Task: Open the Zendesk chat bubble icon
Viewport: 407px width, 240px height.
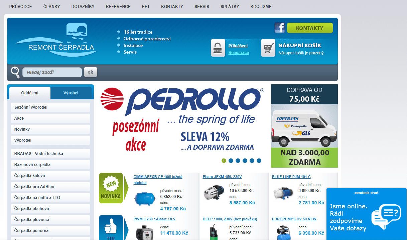Action: pyautogui.click(x=386, y=216)
